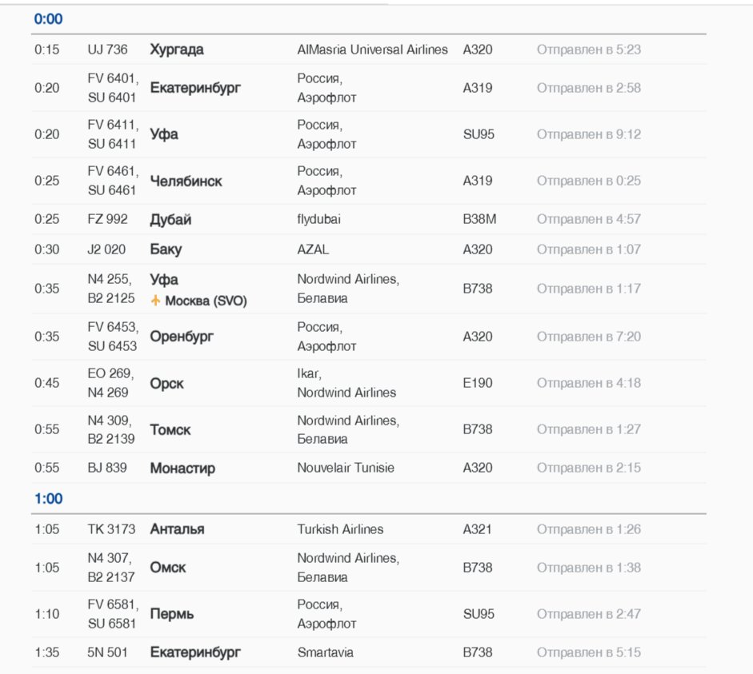
Task: Click status Отправлен в 9:12
Action: point(588,134)
